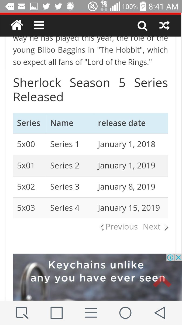Tap the Series column header

point(29,123)
